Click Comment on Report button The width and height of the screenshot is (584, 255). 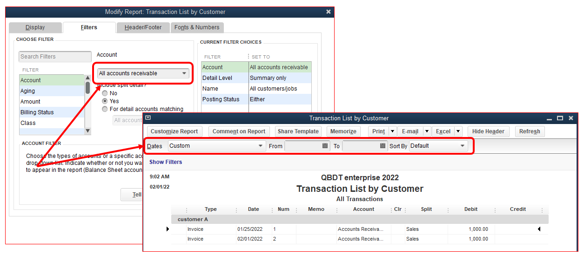tap(239, 131)
